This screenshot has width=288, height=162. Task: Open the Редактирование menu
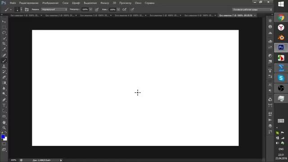pyautogui.click(x=29, y=3)
